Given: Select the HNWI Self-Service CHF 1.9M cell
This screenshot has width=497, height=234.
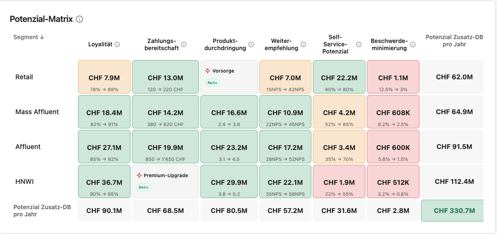Looking at the screenshot, I should click(339, 181).
